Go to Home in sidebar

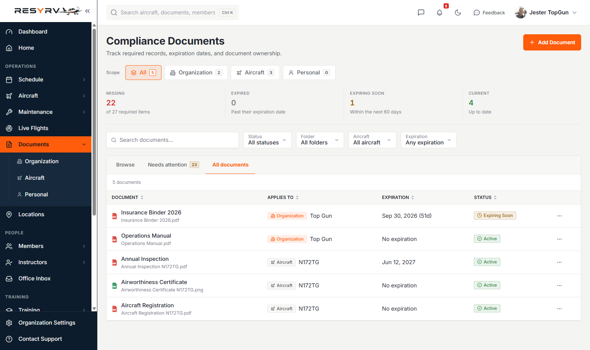tap(46, 48)
